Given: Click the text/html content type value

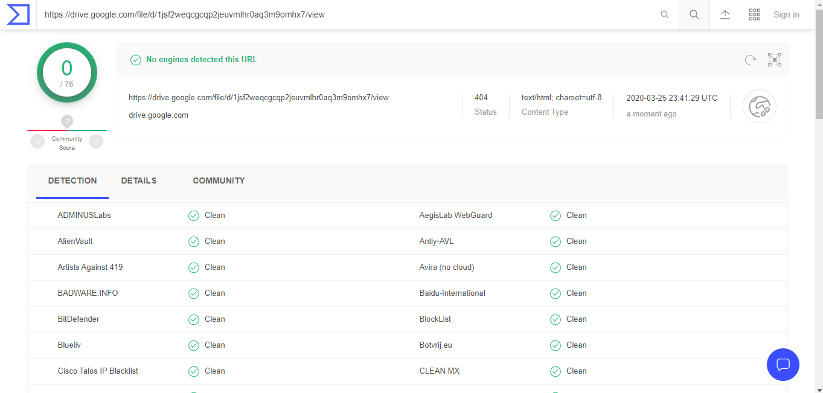Looking at the screenshot, I should coord(562,97).
